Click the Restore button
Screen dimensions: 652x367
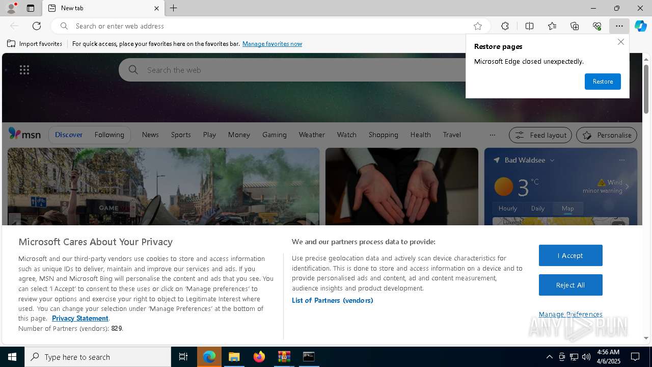[603, 82]
